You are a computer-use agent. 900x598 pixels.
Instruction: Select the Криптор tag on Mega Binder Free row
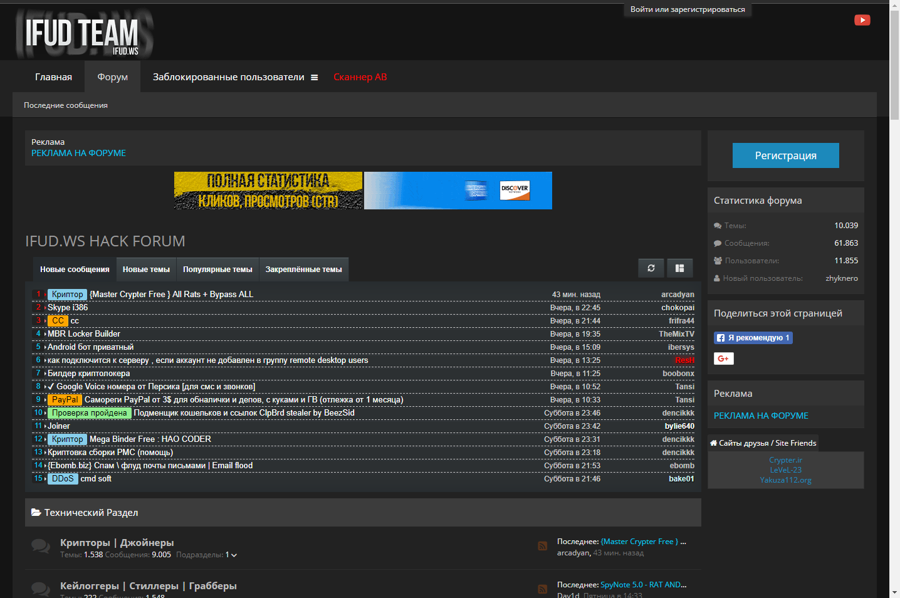[x=68, y=439]
